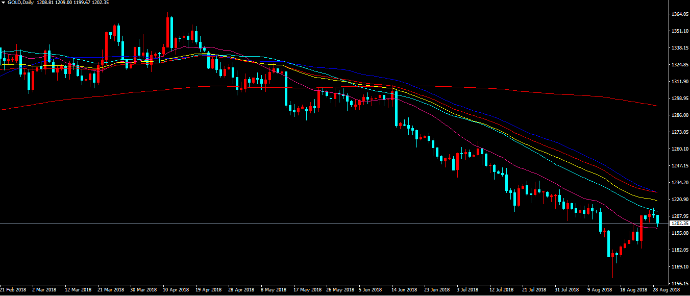Click the 31 Jul 2018 date label
Screen dimensions: 690x296
(x=567, y=290)
